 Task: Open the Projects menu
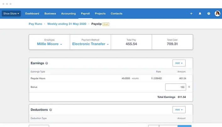pyautogui.click(x=100, y=13)
